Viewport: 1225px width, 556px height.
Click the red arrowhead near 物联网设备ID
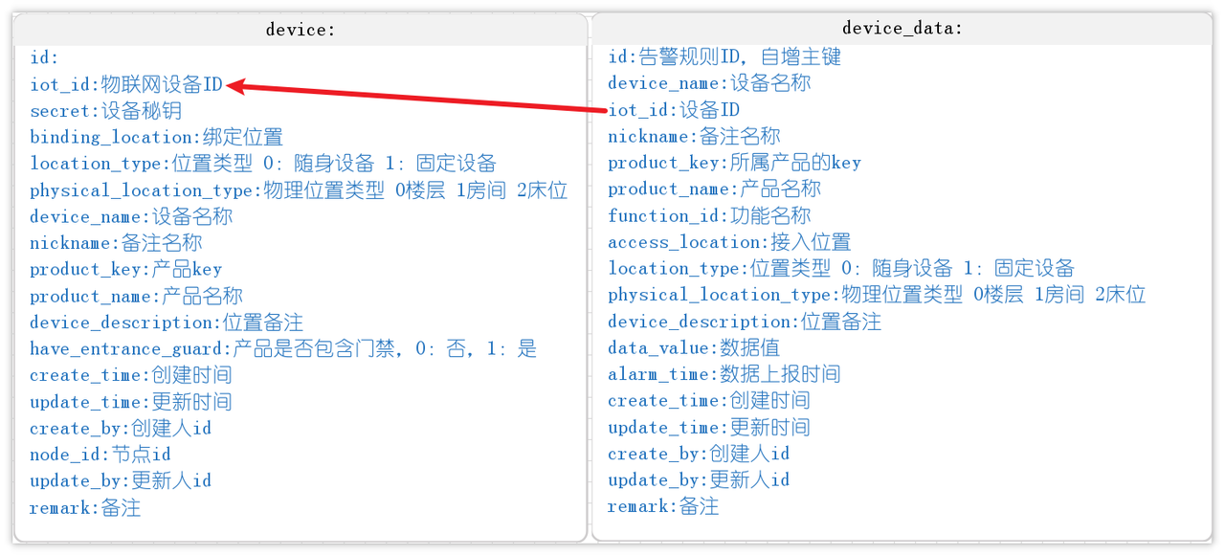tap(237, 86)
